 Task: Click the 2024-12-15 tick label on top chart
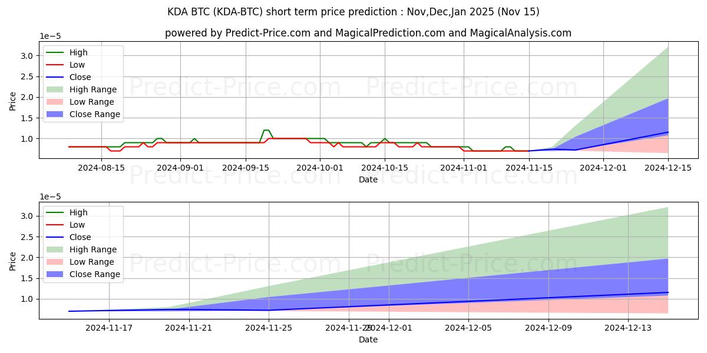click(668, 168)
